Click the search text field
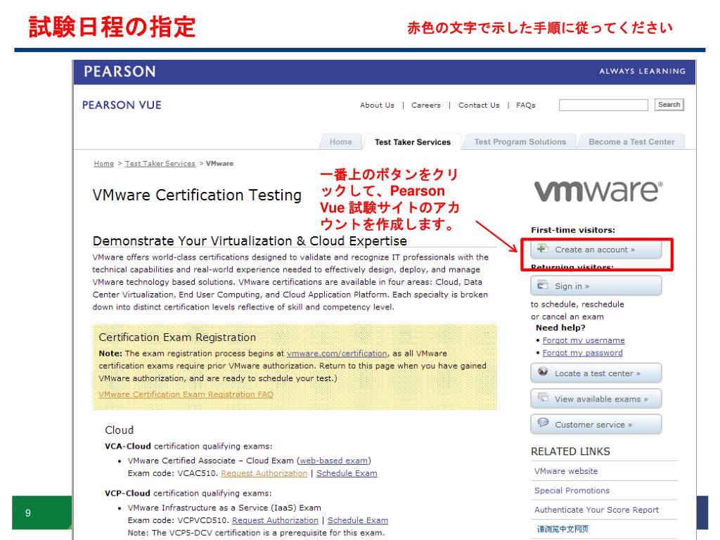 click(603, 105)
